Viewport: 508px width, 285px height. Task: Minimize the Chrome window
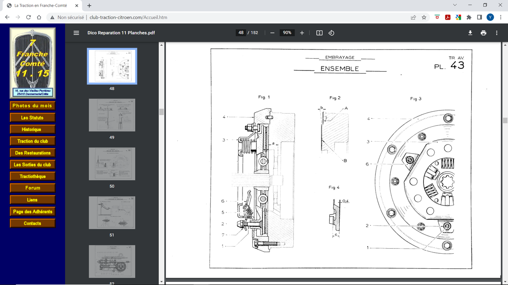tap(470, 5)
